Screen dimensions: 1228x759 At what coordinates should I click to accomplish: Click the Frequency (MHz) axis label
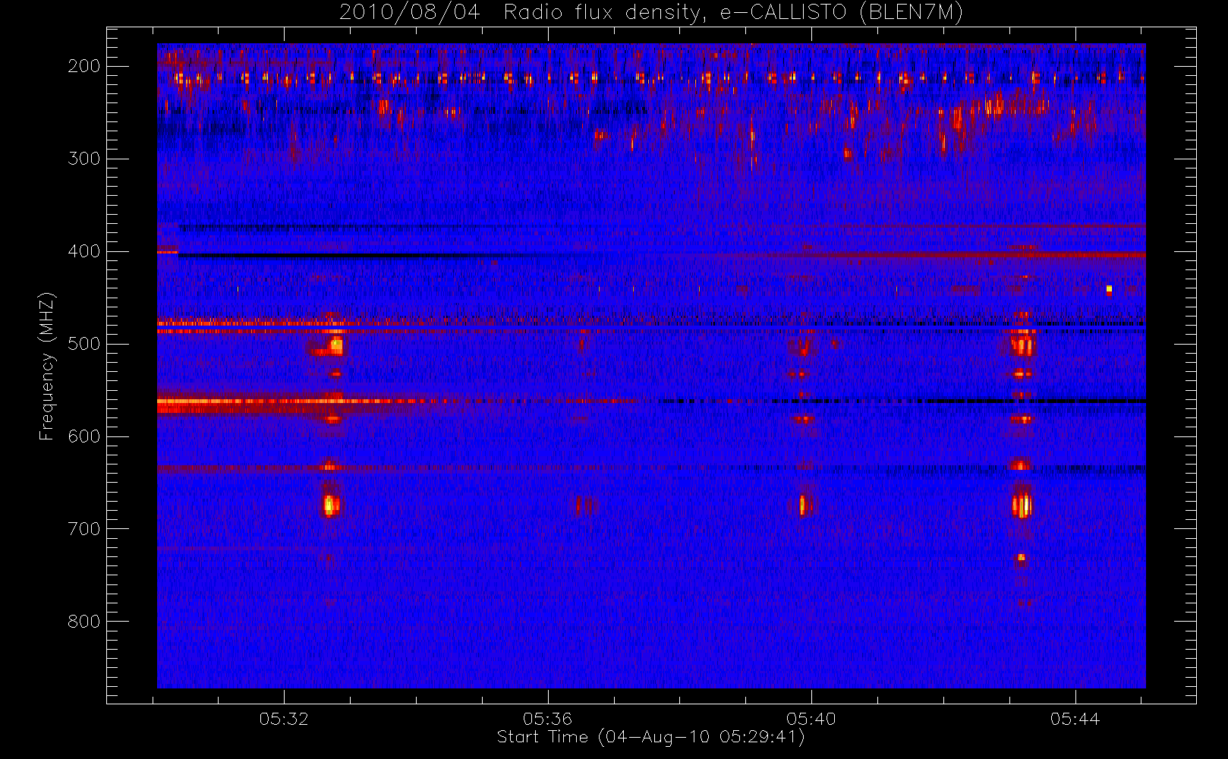[x=47, y=366]
